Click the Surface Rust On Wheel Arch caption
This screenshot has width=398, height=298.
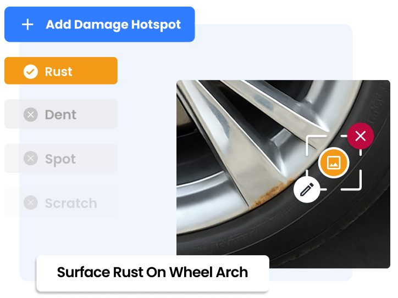point(153,273)
